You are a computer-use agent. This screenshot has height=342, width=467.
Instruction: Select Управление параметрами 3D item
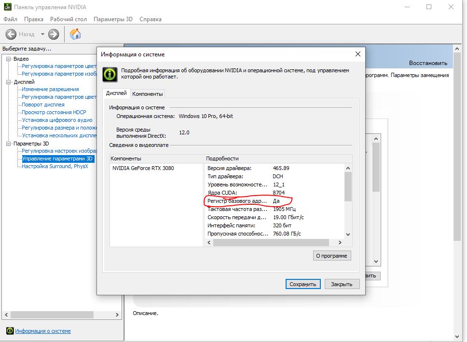[58, 158]
